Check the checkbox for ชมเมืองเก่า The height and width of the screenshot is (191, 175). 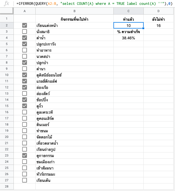25,162
